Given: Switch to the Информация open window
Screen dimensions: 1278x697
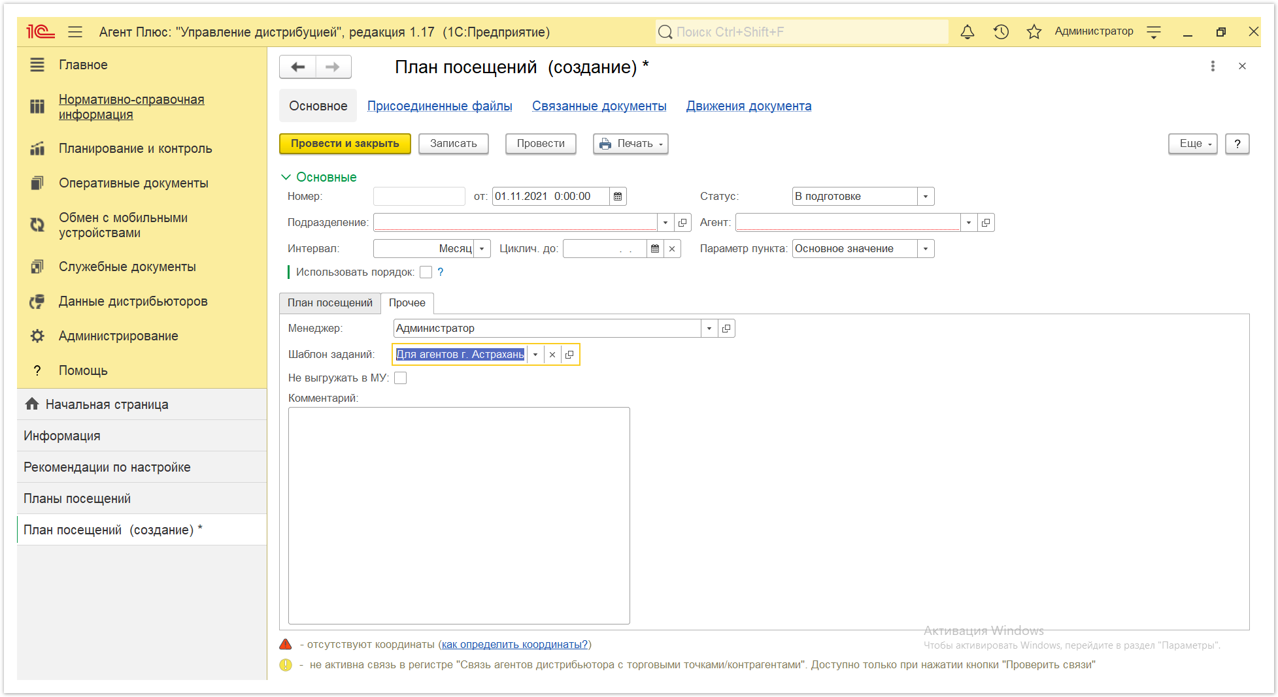Looking at the screenshot, I should coord(142,436).
